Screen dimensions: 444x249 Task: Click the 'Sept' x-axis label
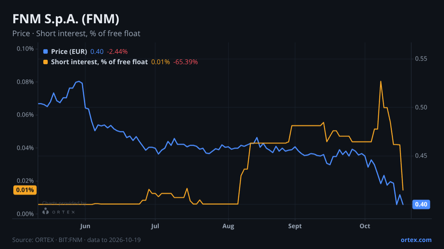point(295,226)
